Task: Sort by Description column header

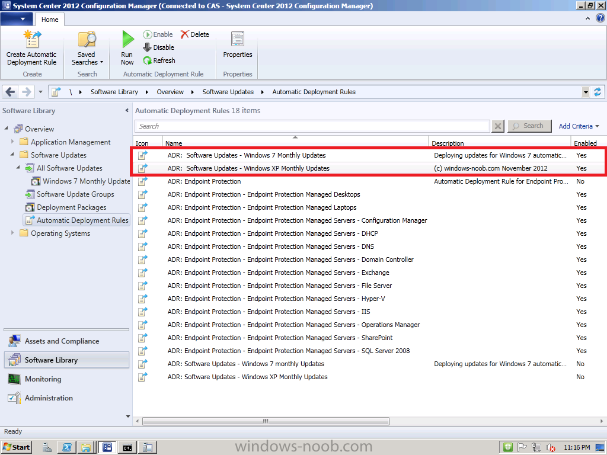Action: point(500,141)
